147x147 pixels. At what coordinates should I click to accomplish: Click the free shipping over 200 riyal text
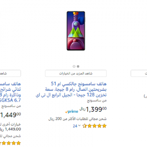(x=78, y=119)
